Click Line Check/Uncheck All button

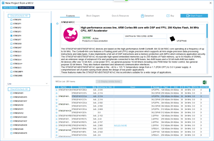(x=19, y=89)
